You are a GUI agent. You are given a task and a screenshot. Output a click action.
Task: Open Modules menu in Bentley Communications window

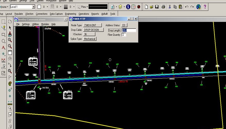[45, 24]
